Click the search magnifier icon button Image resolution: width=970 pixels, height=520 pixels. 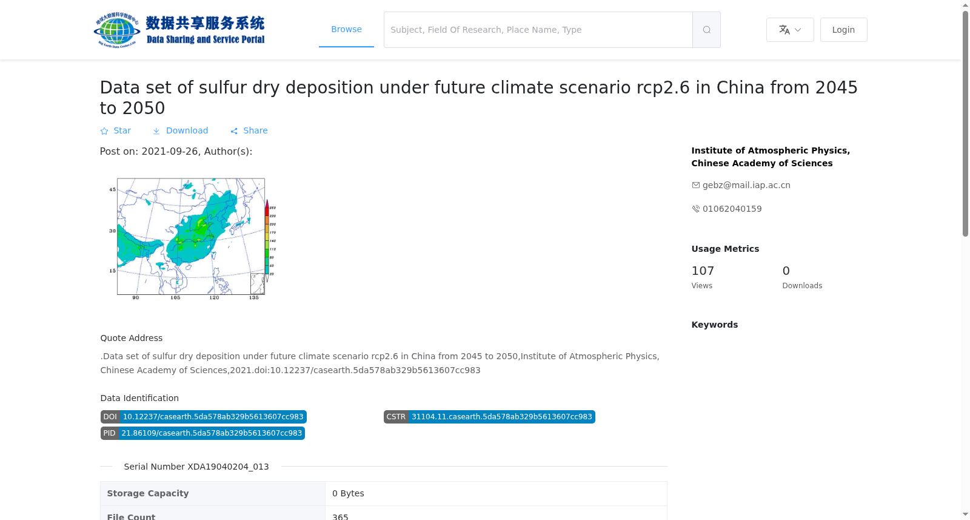pos(706,30)
